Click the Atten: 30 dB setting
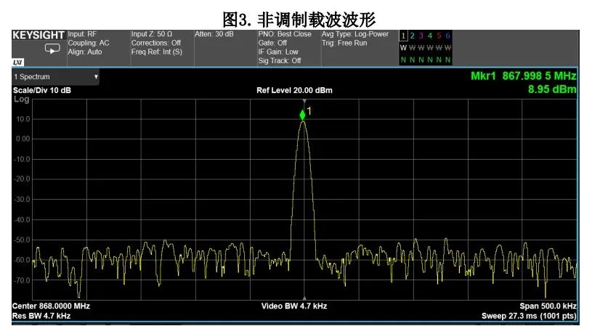 click(x=214, y=34)
